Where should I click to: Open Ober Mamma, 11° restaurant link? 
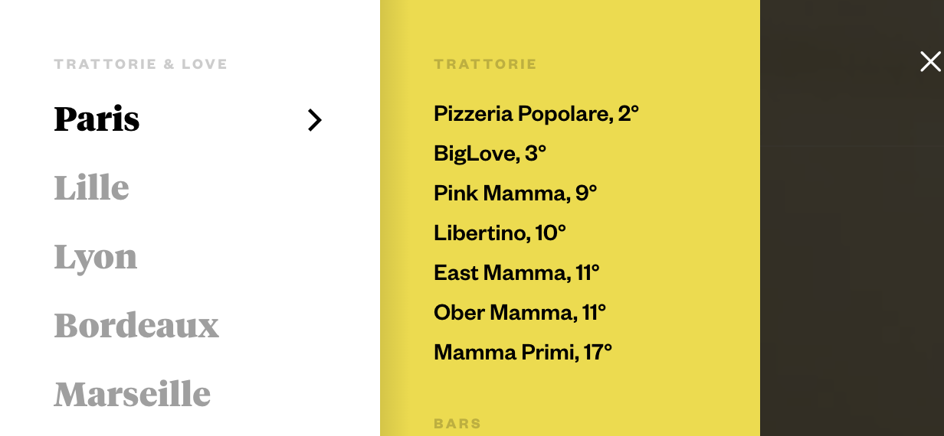(520, 313)
